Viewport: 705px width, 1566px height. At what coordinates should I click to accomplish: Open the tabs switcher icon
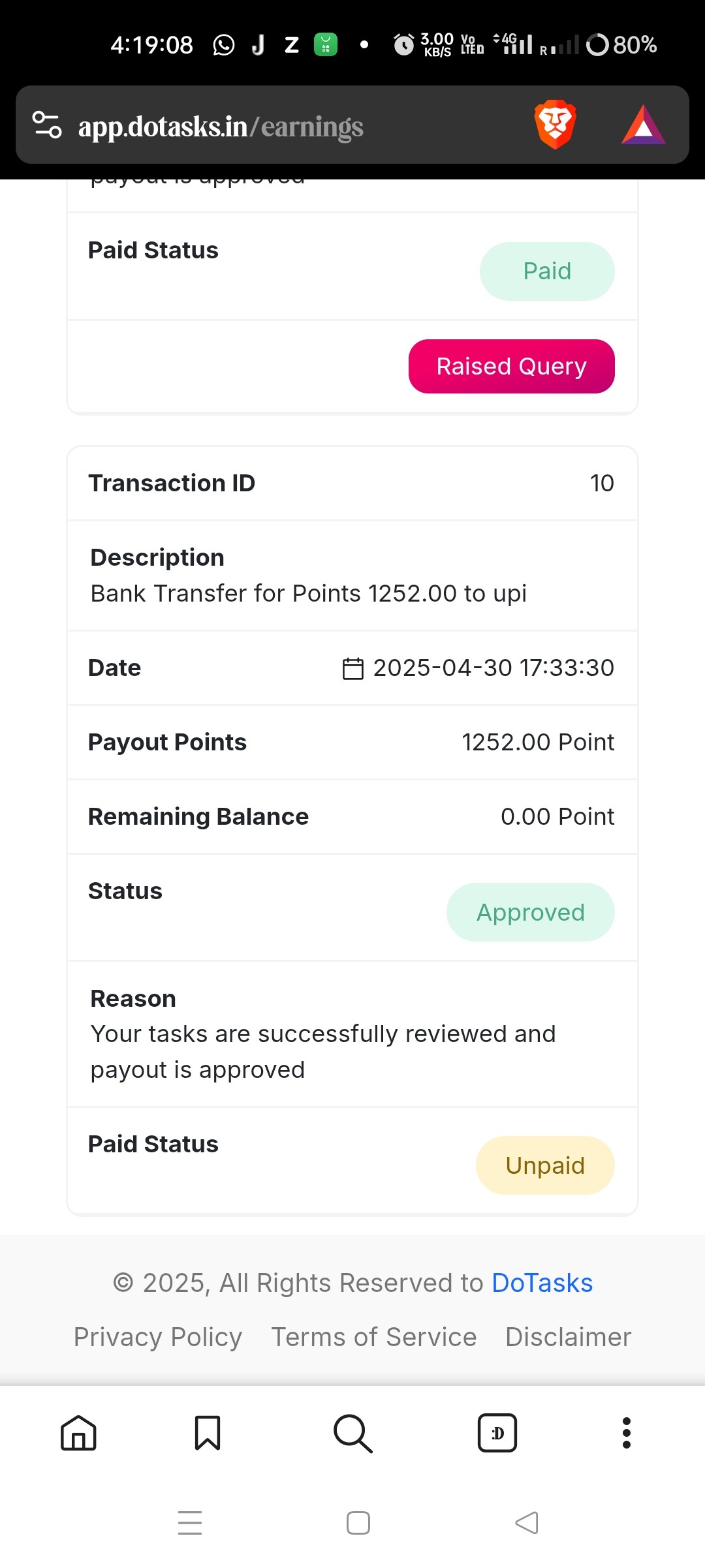click(x=497, y=1433)
